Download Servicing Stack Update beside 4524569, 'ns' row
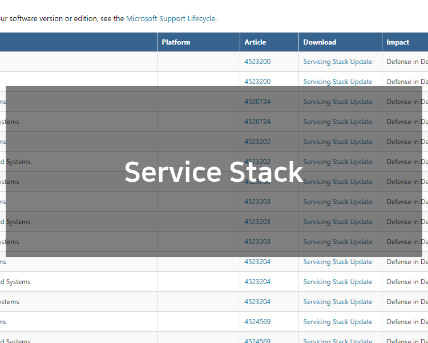 coord(338,321)
